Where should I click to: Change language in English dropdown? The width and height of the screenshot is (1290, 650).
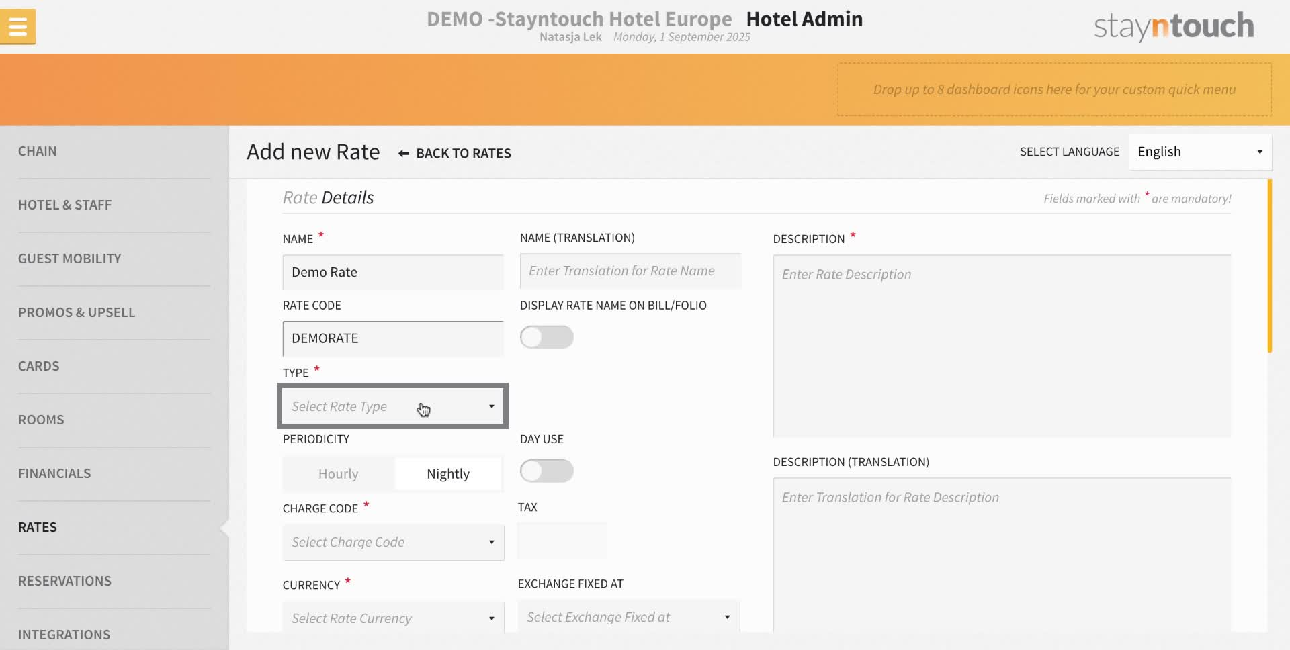pyautogui.click(x=1200, y=152)
